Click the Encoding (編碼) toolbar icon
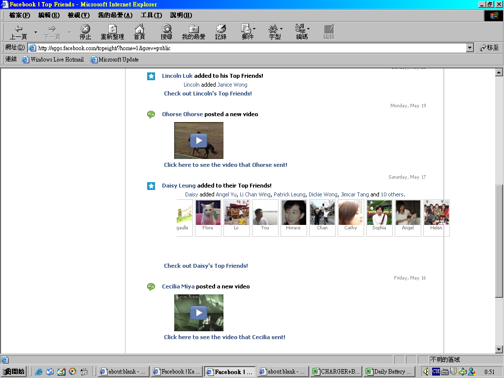Image resolution: width=504 pixels, height=378 pixels. (x=302, y=32)
